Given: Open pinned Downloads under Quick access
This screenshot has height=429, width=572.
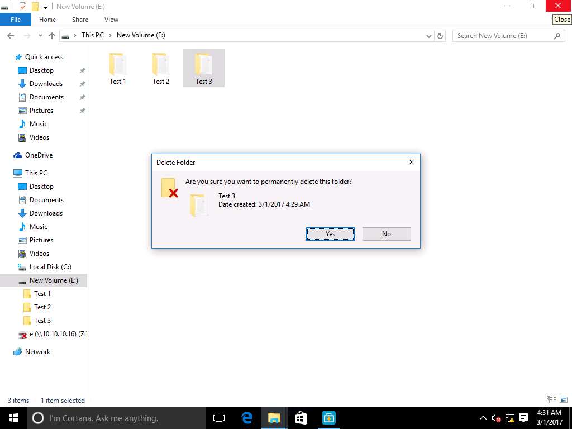Looking at the screenshot, I should click(x=46, y=84).
